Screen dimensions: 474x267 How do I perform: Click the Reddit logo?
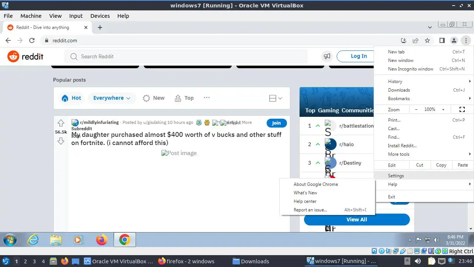tap(25, 56)
